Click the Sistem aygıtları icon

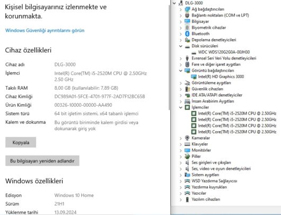coord(187,175)
